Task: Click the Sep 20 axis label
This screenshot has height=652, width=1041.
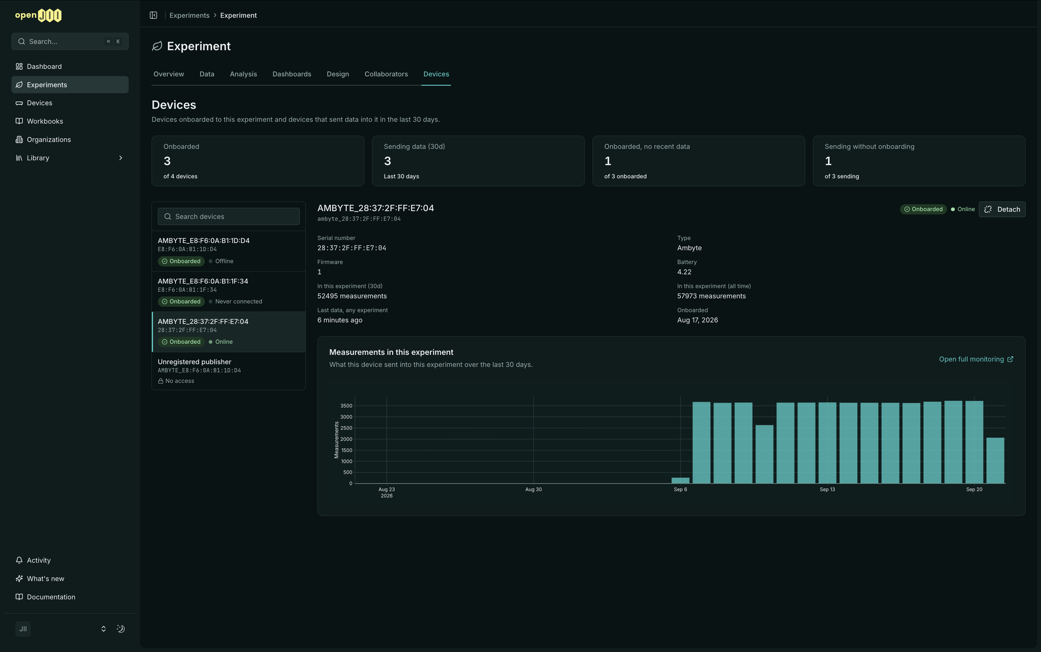Action: pyautogui.click(x=974, y=490)
